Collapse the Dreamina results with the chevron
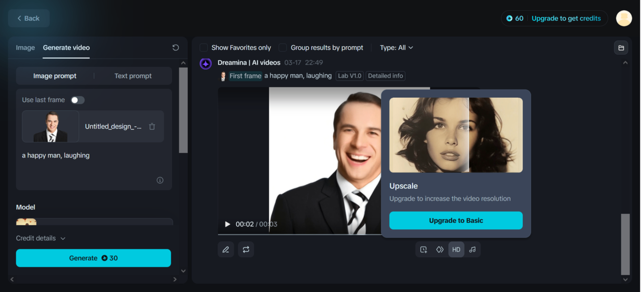641x292 pixels. click(625, 63)
